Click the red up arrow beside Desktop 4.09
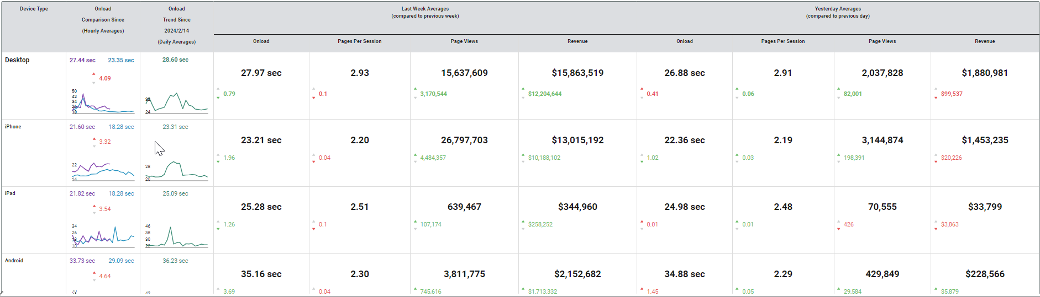Viewport: 1040px width, 297px height. 94,74
